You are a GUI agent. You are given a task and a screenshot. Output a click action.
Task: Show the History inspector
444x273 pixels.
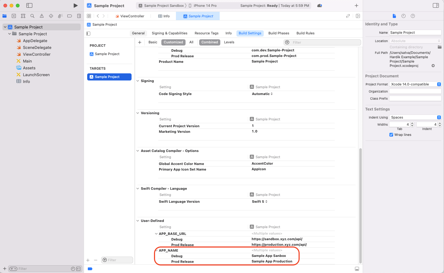(403, 16)
